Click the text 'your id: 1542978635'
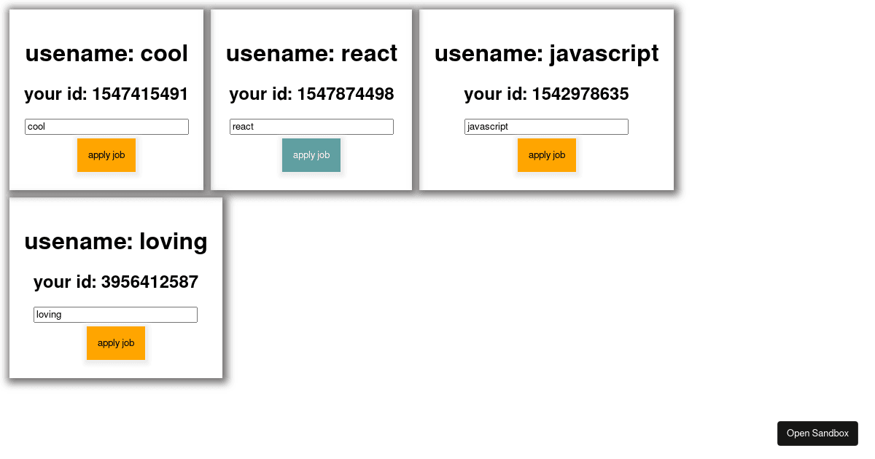Viewport: 875px width, 459px height. (546, 94)
